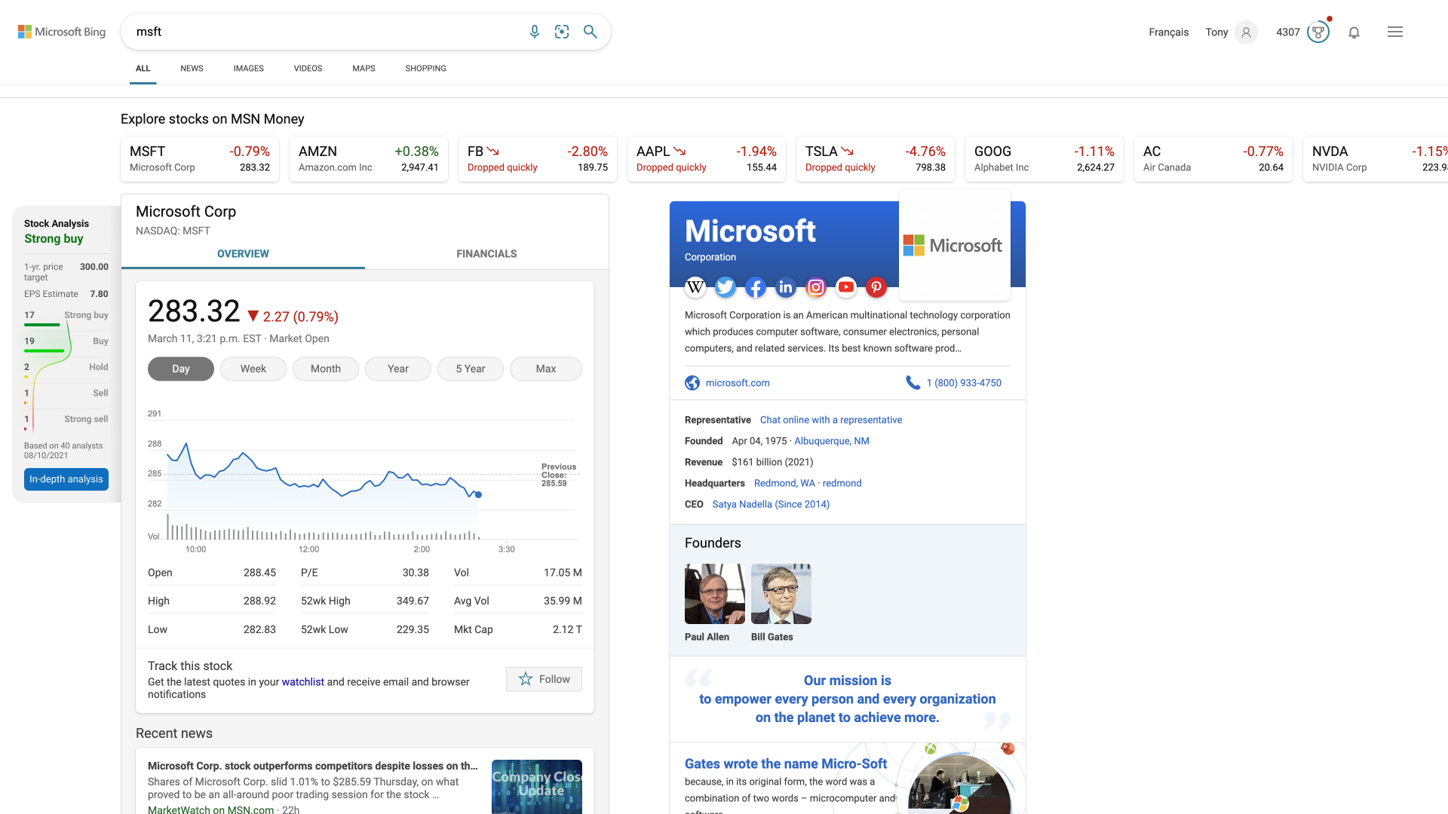Click the microphone voice search icon
Image resolution: width=1448 pixels, height=814 pixels.
(x=534, y=32)
